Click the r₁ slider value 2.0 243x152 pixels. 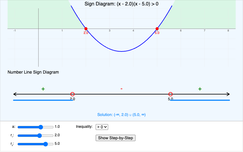(x=57, y=135)
